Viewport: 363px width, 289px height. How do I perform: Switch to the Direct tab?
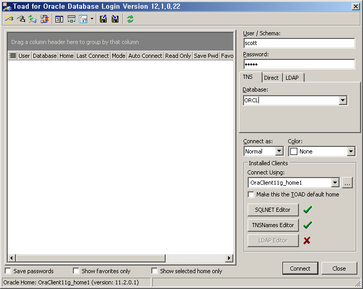click(x=271, y=78)
